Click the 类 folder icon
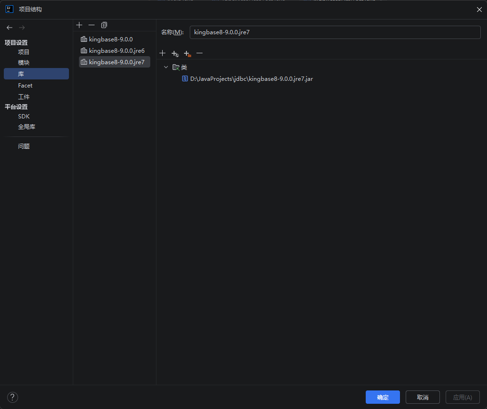Image resolution: width=487 pixels, height=409 pixels. 176,67
